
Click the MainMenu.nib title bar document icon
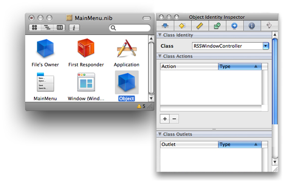[x=69, y=18]
